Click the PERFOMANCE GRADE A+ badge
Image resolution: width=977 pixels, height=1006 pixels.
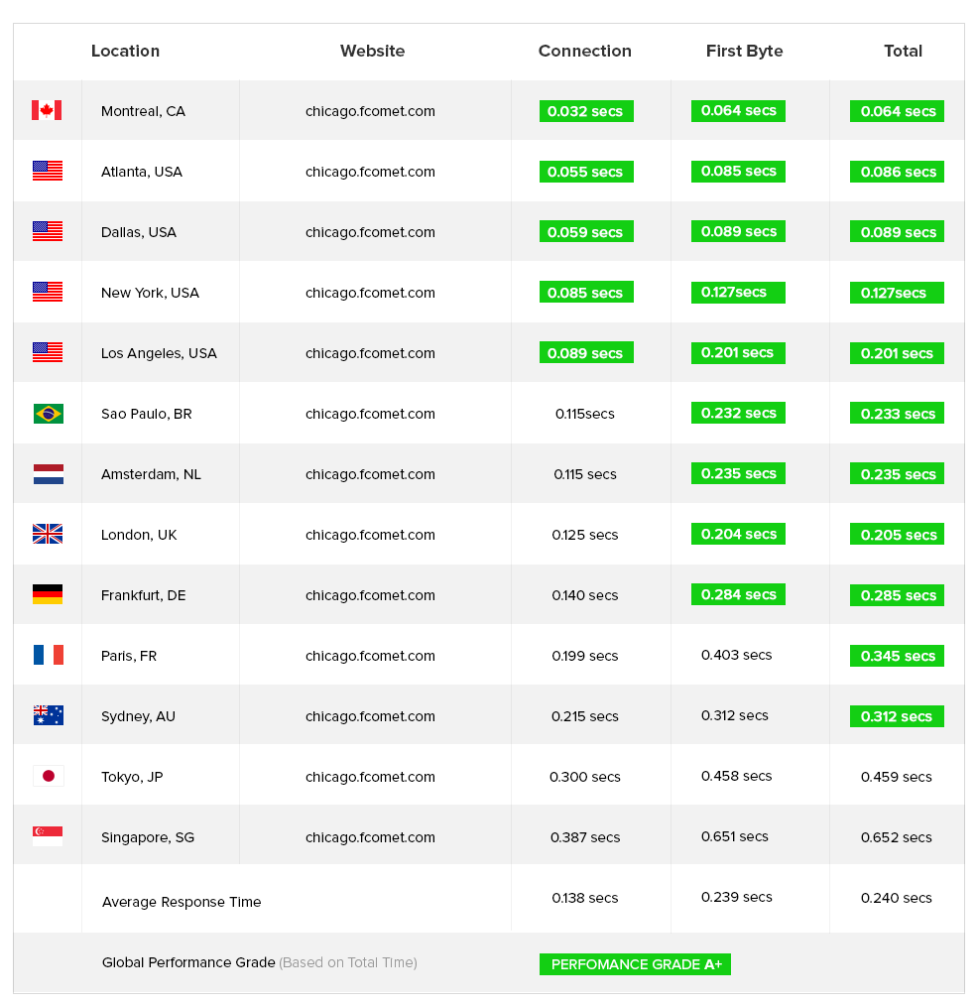point(635,964)
